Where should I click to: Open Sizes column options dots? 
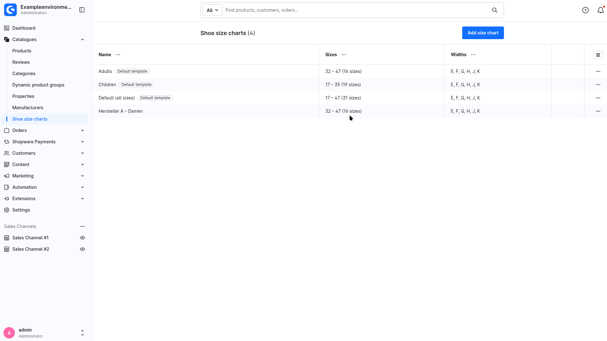[344, 55]
